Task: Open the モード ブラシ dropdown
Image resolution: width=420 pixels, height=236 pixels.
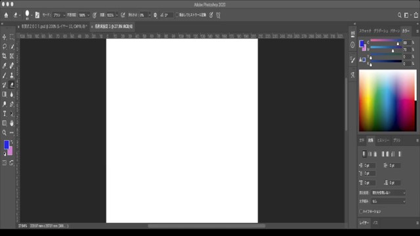Action: [x=59, y=15]
